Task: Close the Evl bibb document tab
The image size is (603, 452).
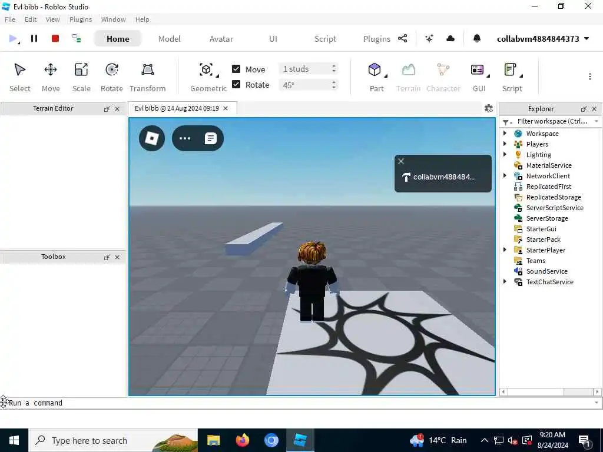Action: coord(226,108)
